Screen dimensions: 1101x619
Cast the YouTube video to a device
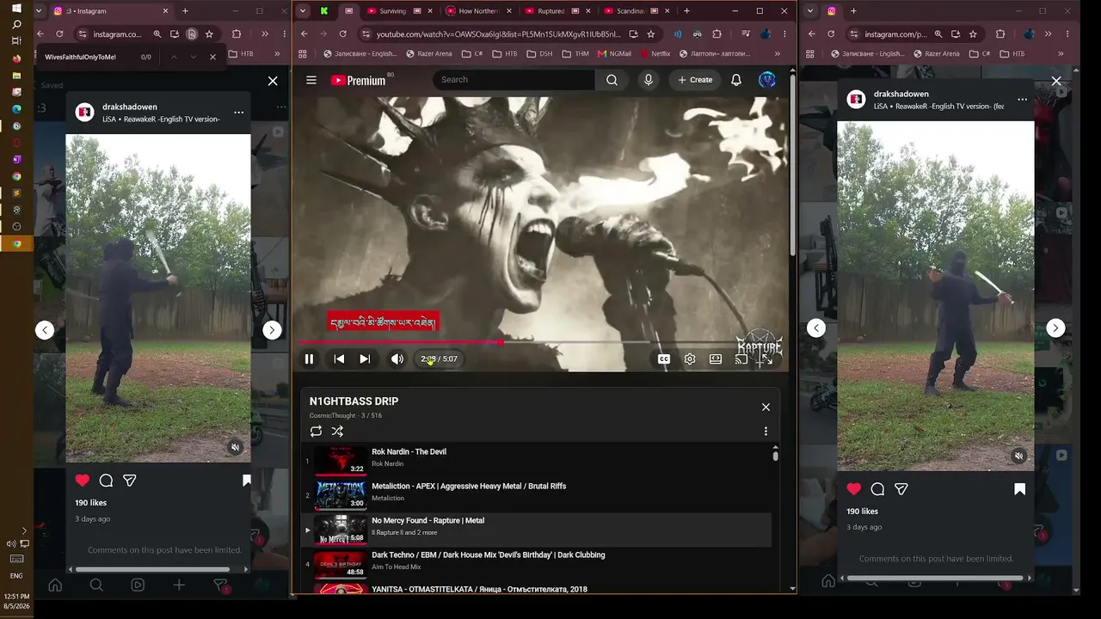pos(741,359)
